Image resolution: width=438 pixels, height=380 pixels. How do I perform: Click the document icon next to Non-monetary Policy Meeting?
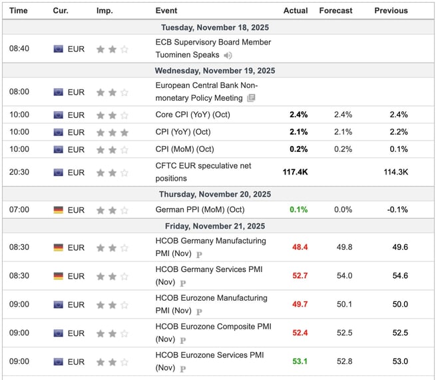[251, 98]
